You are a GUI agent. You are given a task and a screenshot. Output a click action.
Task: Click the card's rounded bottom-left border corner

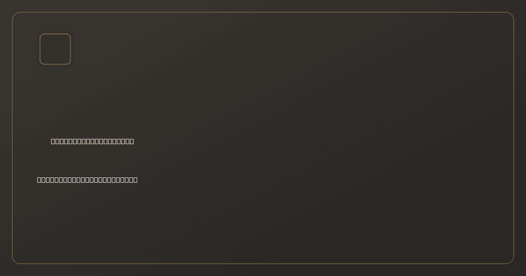tap(14, 262)
